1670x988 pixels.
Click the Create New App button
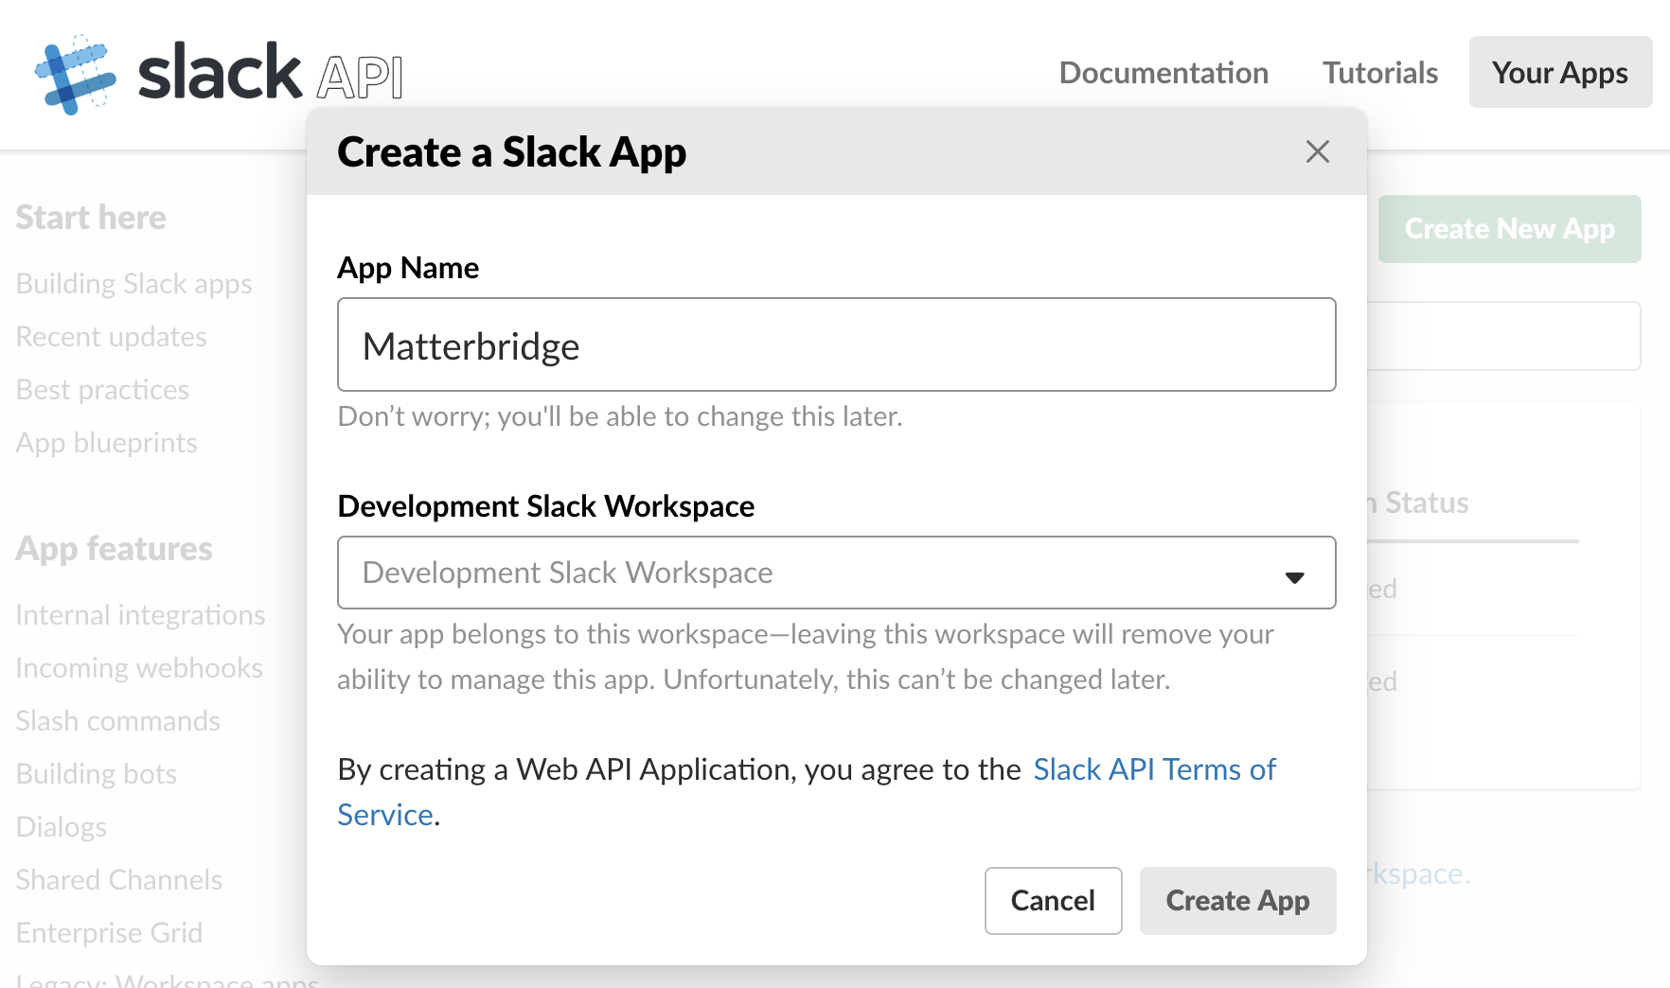tap(1509, 229)
